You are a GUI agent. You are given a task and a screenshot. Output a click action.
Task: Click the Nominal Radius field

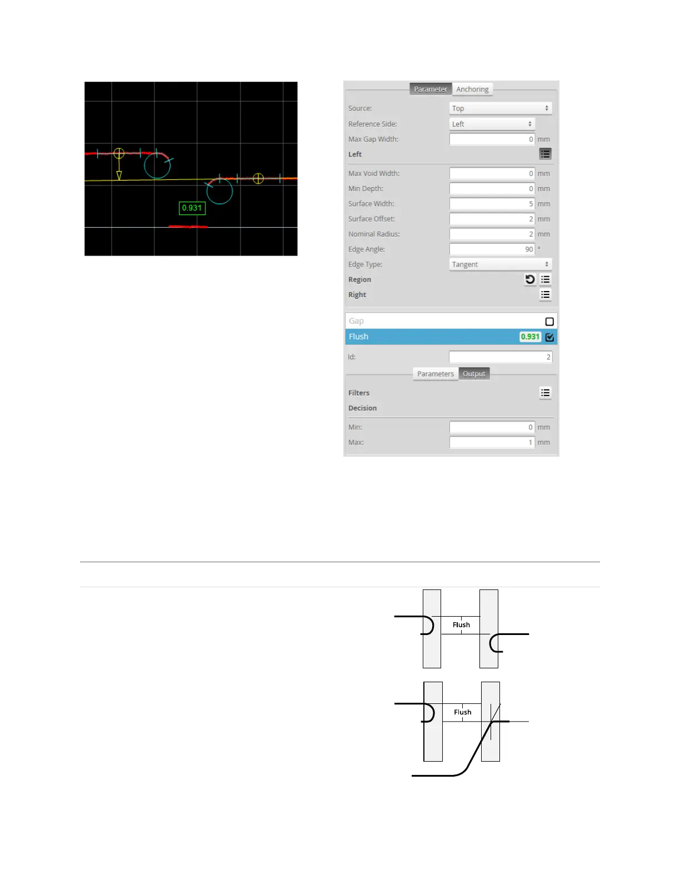(x=492, y=234)
